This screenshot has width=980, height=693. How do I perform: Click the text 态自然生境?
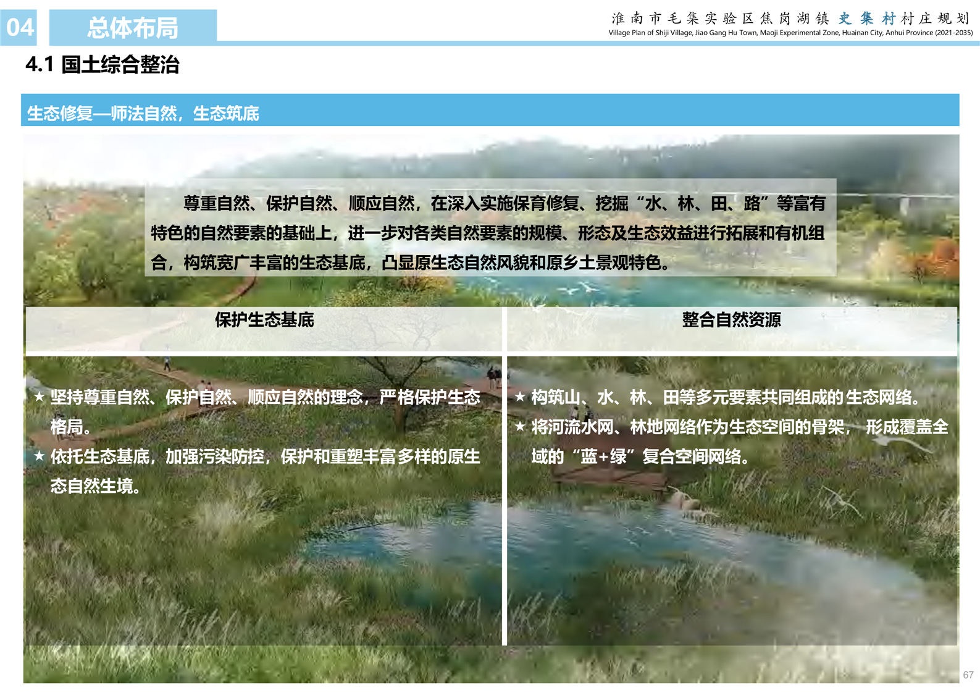click(96, 486)
